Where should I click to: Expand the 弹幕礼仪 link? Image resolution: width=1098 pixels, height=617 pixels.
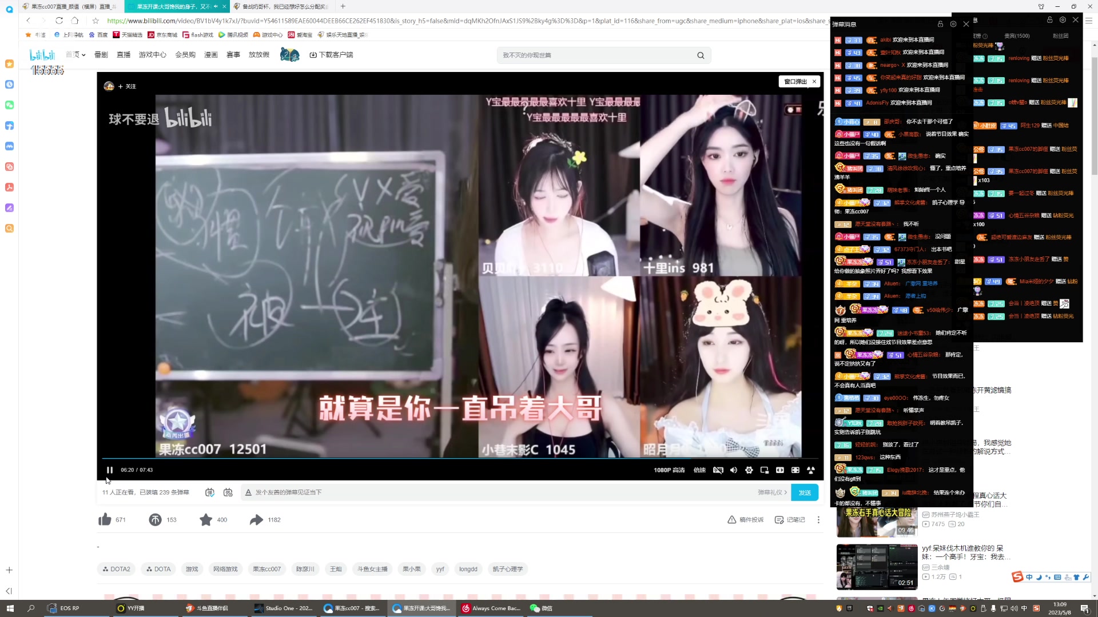[773, 492]
